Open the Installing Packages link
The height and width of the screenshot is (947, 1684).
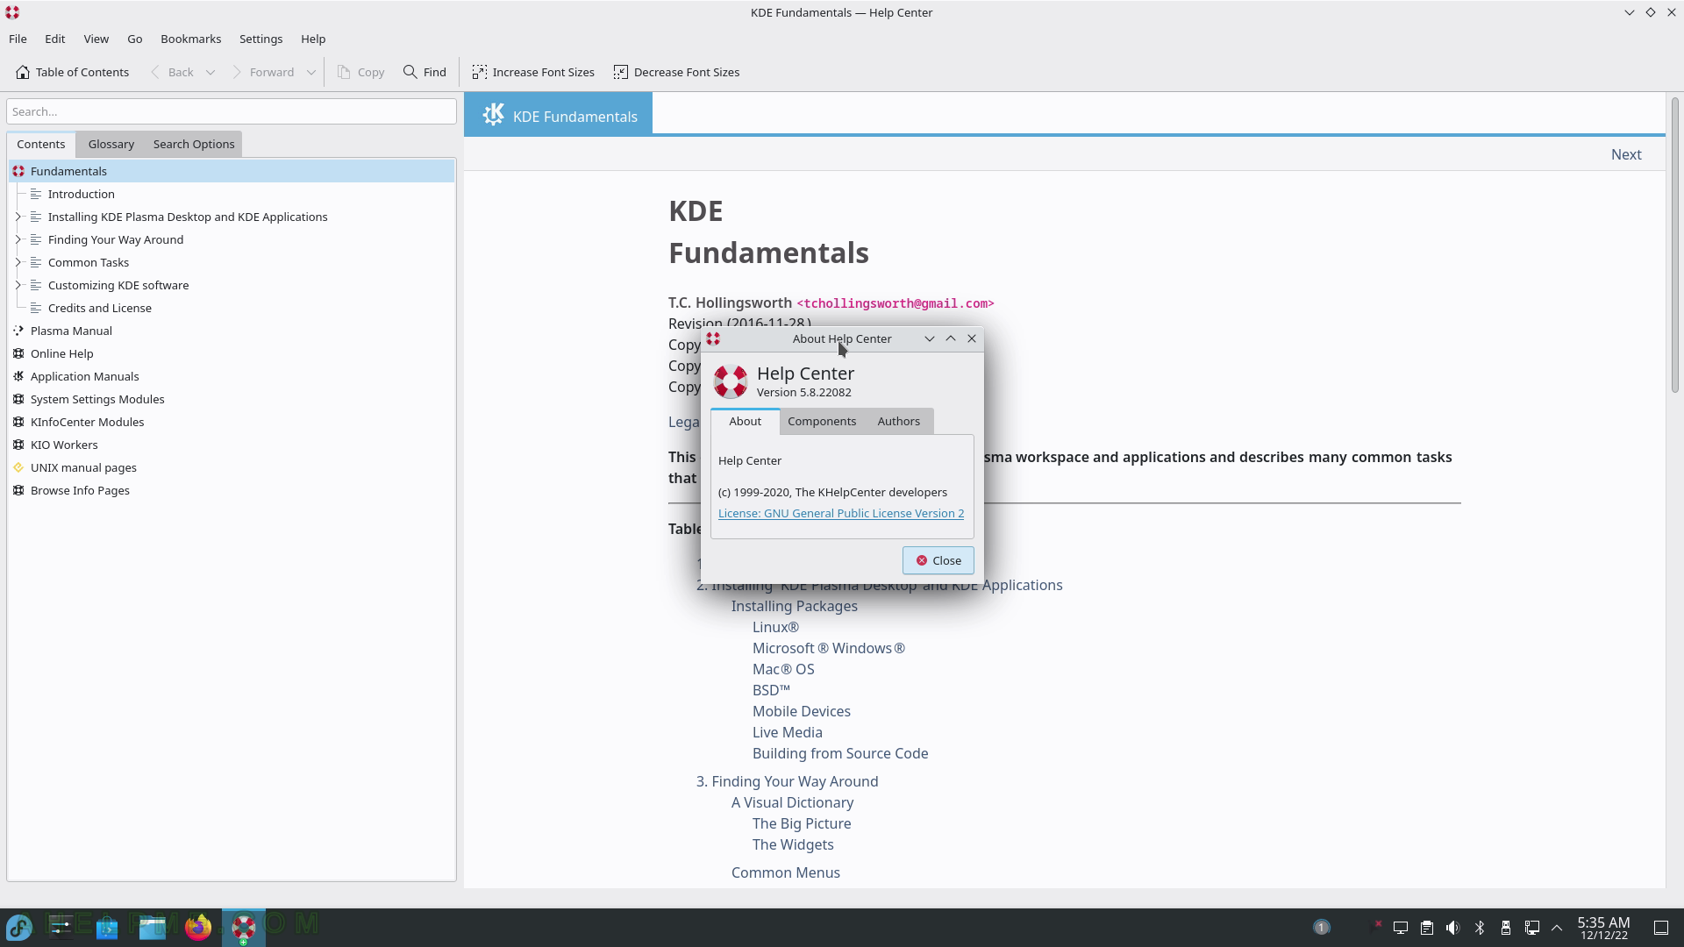(x=794, y=606)
